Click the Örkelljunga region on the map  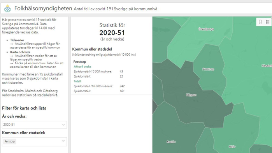tap(206, 29)
